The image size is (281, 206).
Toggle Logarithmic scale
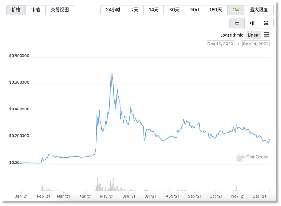(232, 35)
